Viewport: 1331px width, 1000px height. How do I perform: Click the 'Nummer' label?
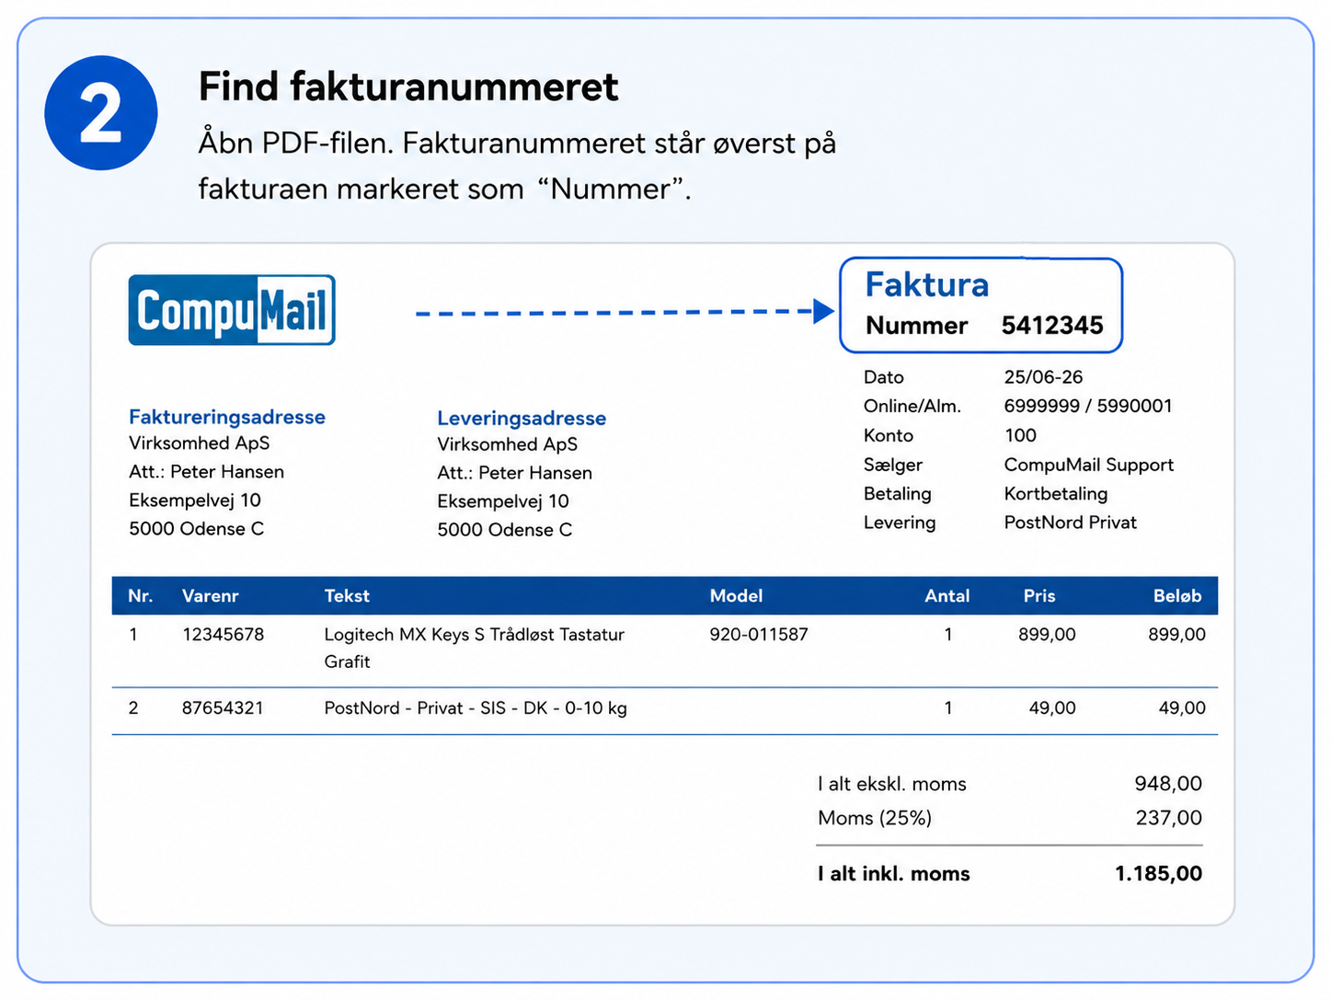(916, 326)
